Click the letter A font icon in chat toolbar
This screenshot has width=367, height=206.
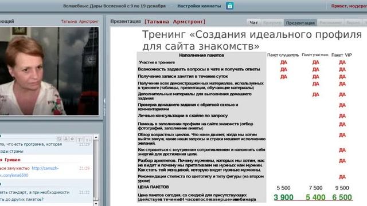point(66,139)
